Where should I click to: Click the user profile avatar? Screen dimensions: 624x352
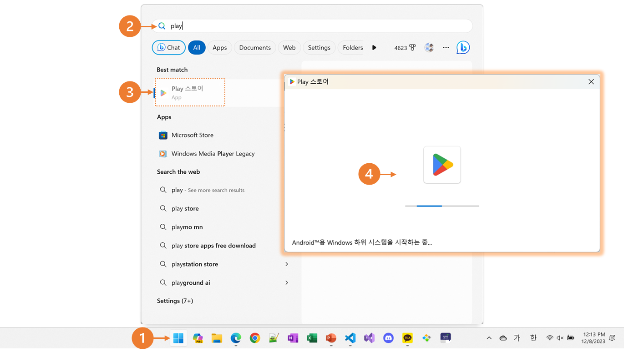click(429, 47)
